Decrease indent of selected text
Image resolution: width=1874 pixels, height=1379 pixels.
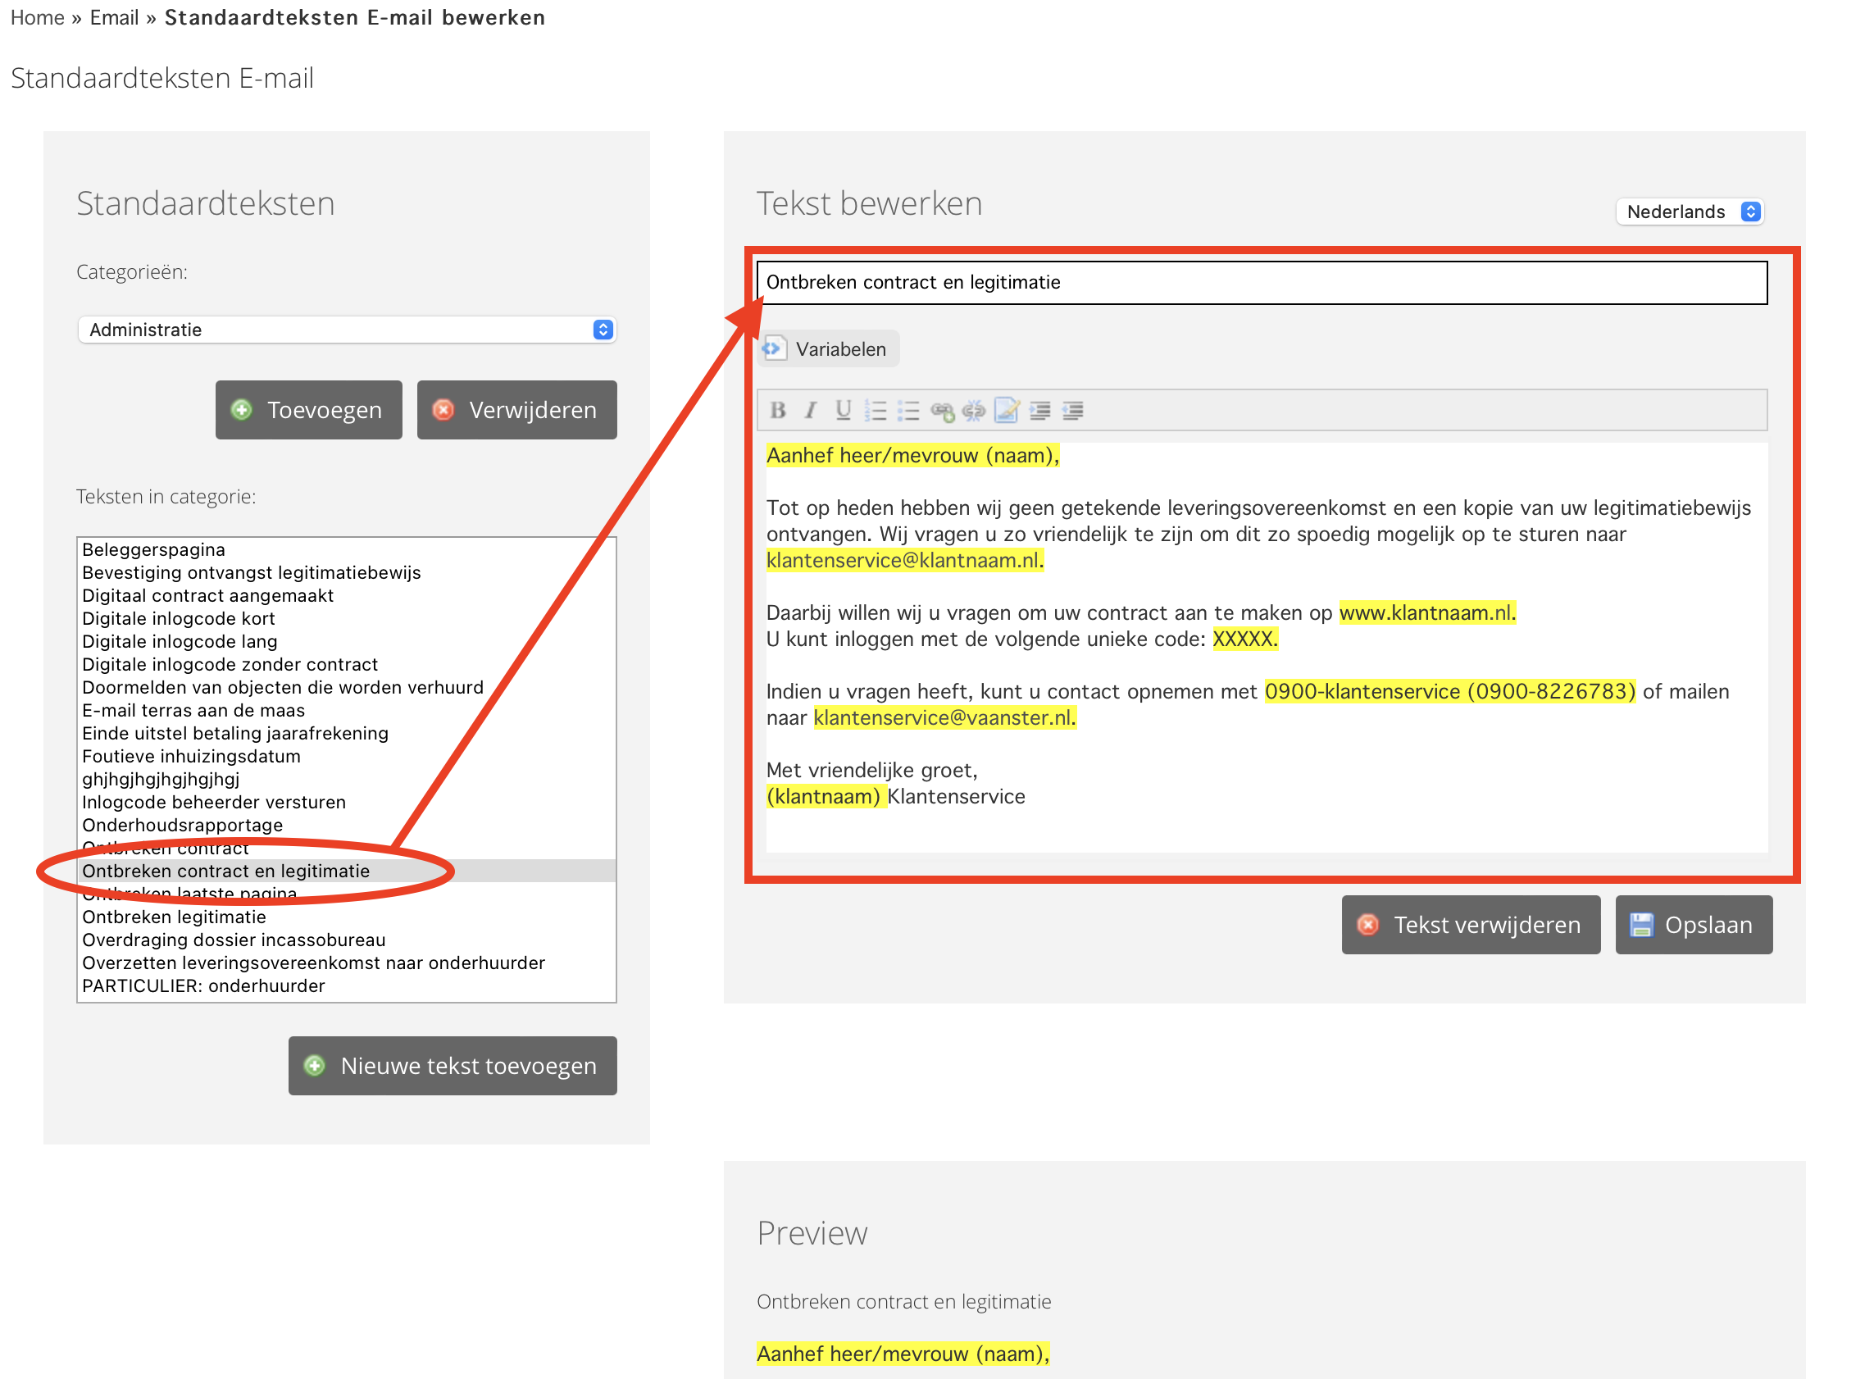click(x=1072, y=411)
